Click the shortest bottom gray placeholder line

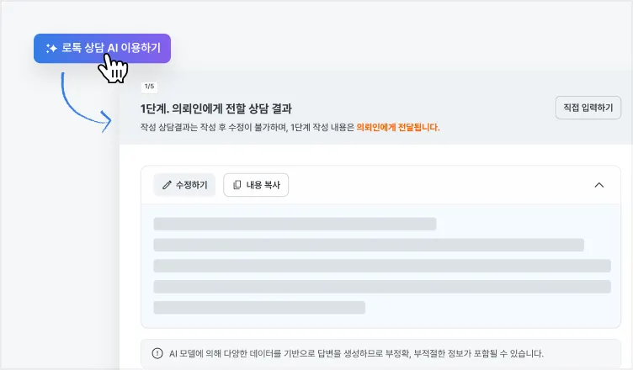tap(259, 308)
